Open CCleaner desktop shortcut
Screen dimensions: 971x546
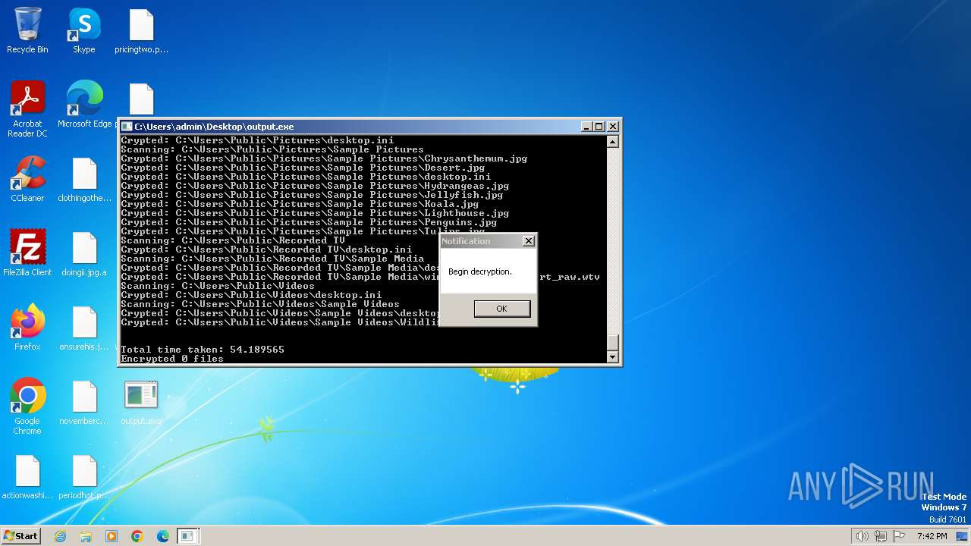click(x=27, y=180)
